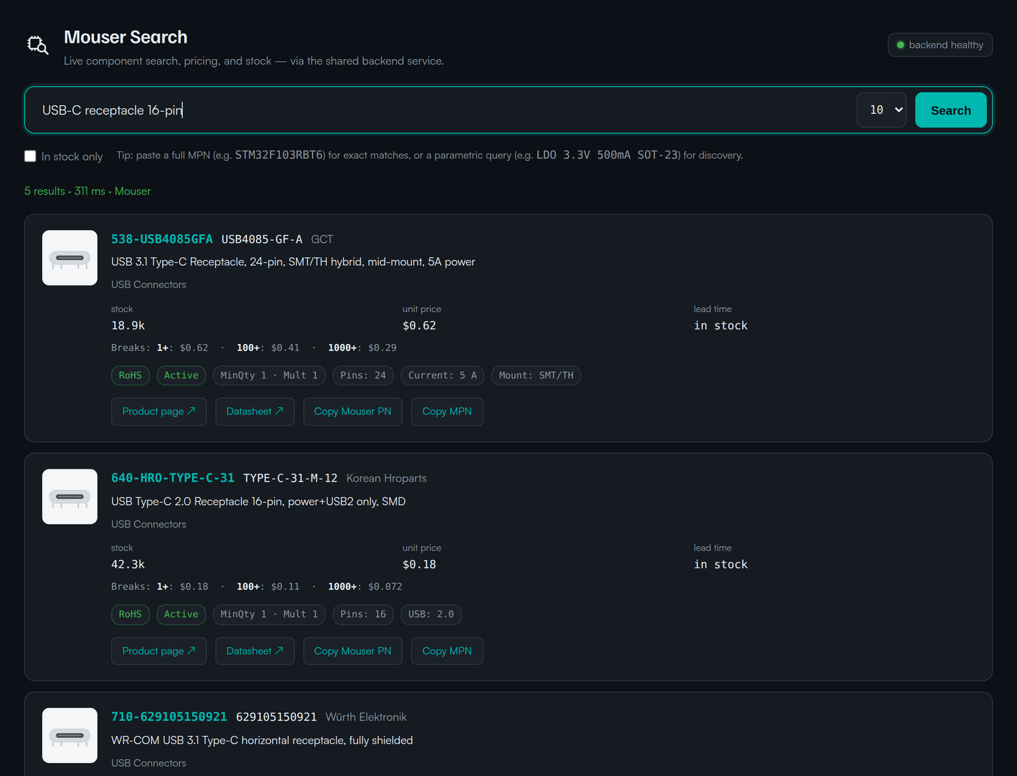
Task: Open the TYPE-C-31-M-12 connector thumbnail image
Action: click(x=70, y=497)
